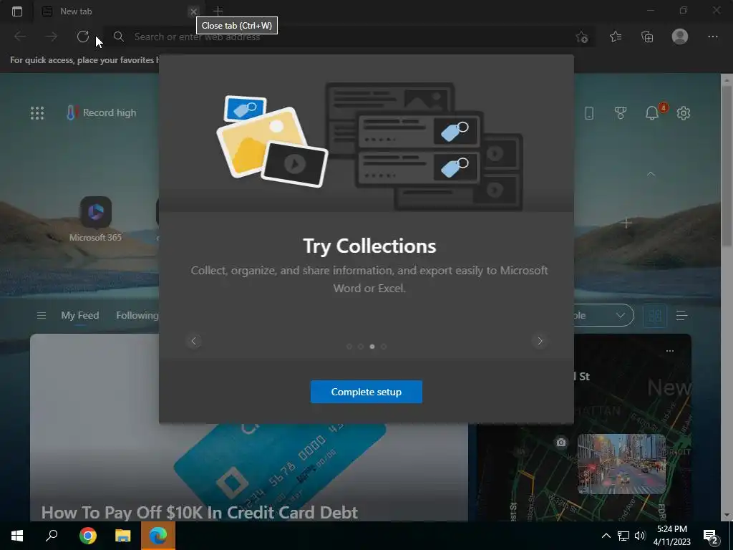Switch feed to list view
Viewport: 733px width, 550px height.
tap(681, 316)
